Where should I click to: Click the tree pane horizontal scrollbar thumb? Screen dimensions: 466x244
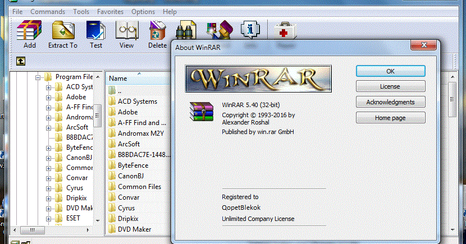pos(33,230)
